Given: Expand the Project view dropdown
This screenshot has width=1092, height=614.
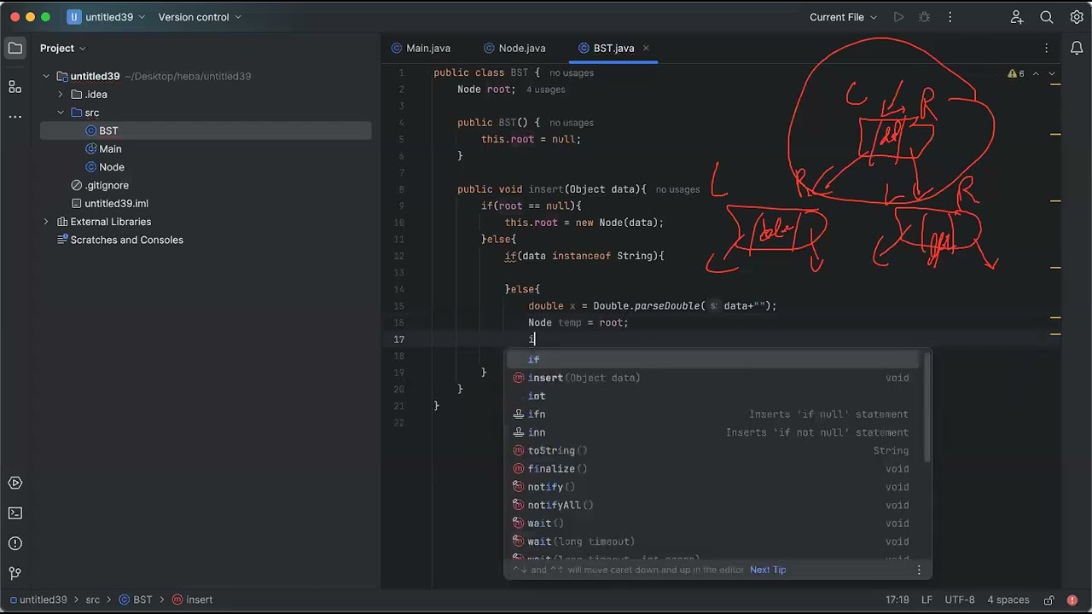Looking at the screenshot, I should [x=63, y=49].
